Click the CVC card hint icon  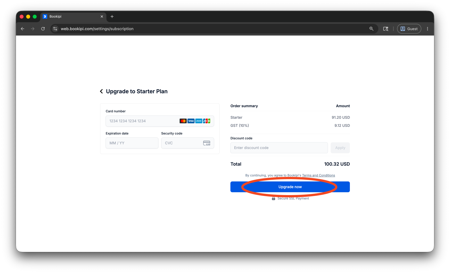tap(207, 143)
